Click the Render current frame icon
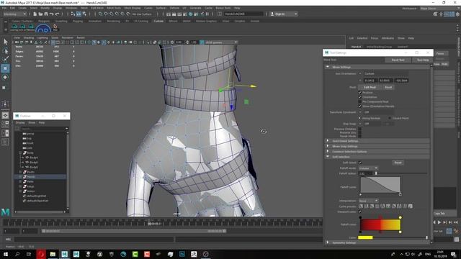The height and width of the screenshot is (259, 461). click(174, 14)
